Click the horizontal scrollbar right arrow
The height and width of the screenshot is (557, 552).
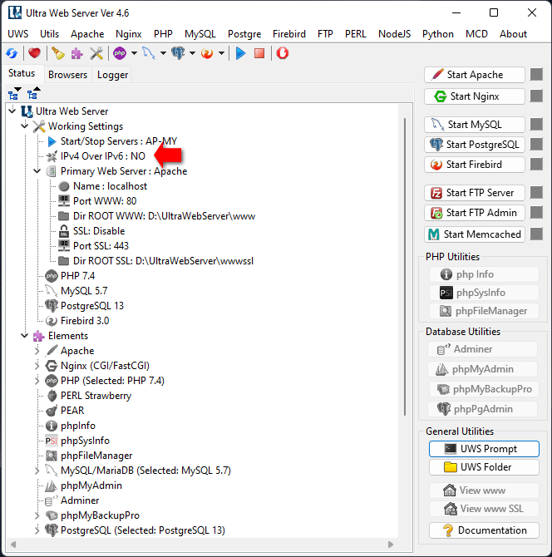click(391, 545)
